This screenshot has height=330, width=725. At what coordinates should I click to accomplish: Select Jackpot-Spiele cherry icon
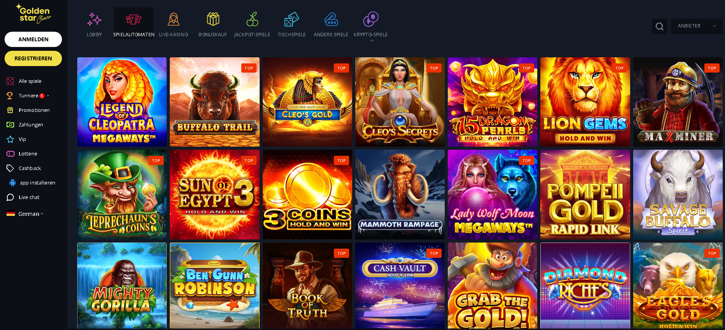click(252, 19)
